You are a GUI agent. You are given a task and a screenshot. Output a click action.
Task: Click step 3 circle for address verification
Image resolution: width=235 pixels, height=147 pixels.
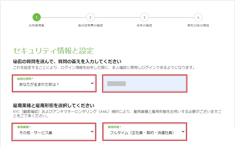tap(144, 17)
